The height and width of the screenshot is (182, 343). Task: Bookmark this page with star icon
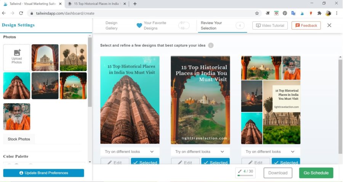[257, 13]
